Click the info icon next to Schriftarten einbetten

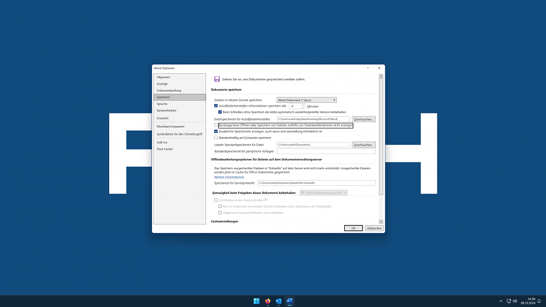(x=266, y=200)
